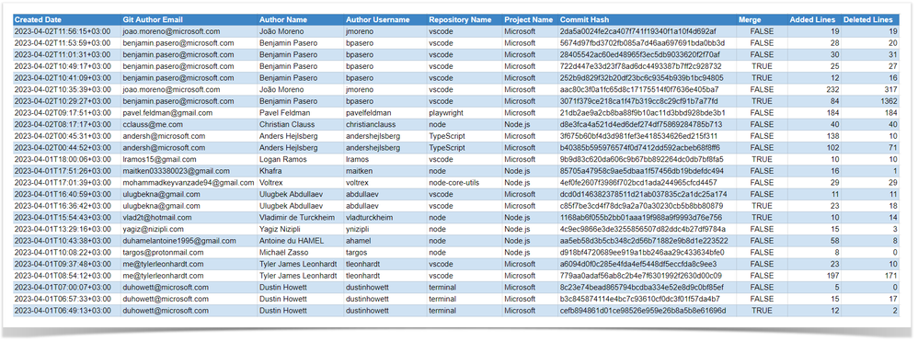The width and height of the screenshot is (918, 342).
Task: Click Merge value in Logan Ramos row
Action: pos(762,159)
